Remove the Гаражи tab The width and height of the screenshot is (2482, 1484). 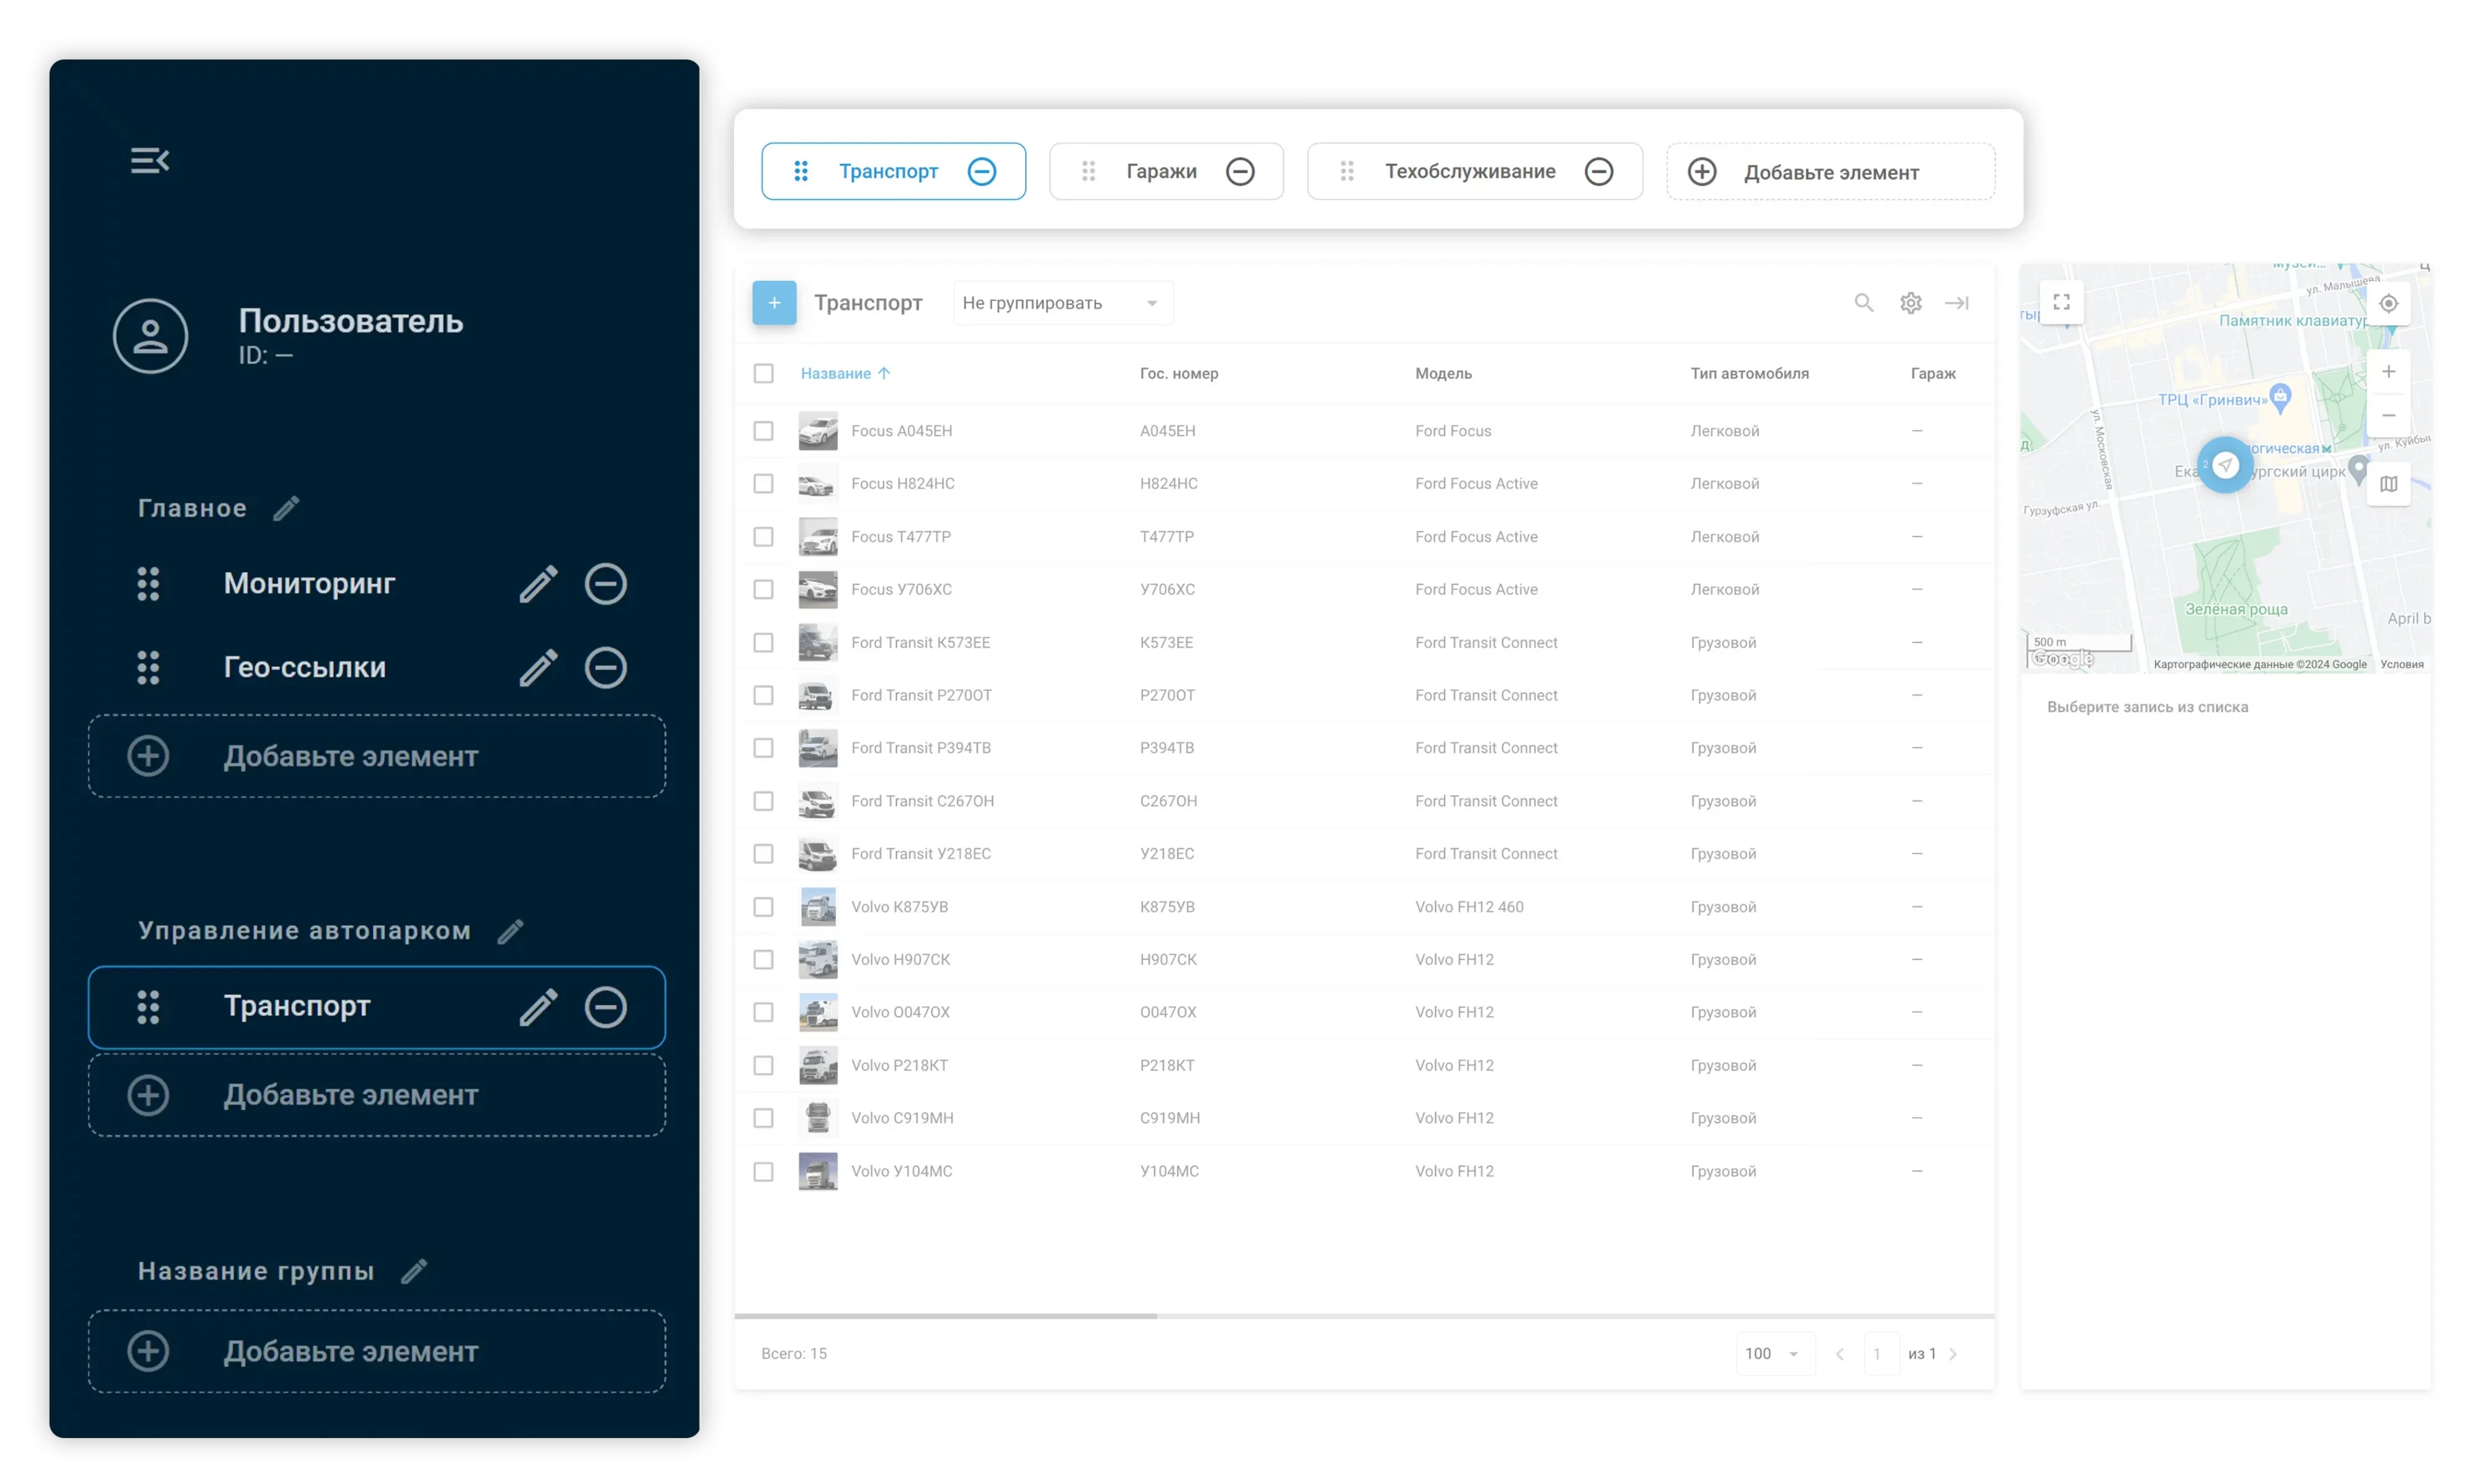coord(1240,171)
